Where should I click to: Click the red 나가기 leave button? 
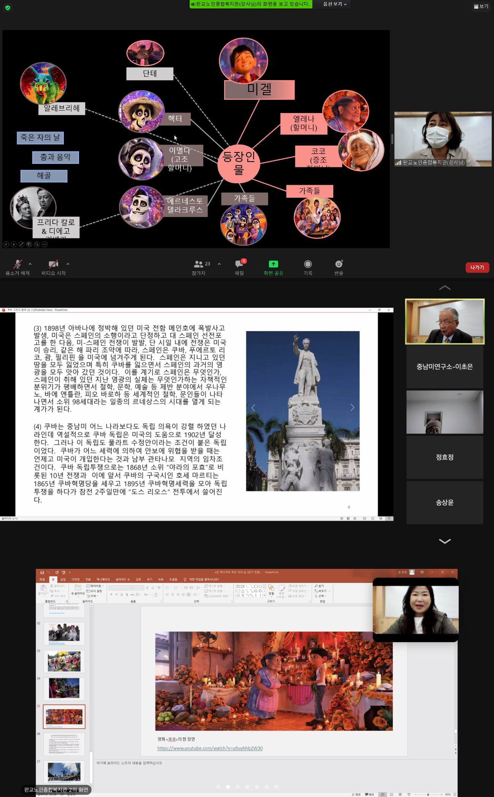tap(477, 267)
